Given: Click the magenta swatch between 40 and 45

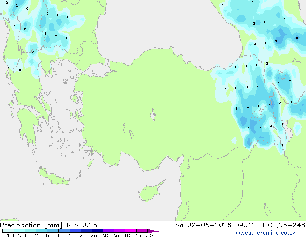Looking at the screenshot, I should coord(131,231).
